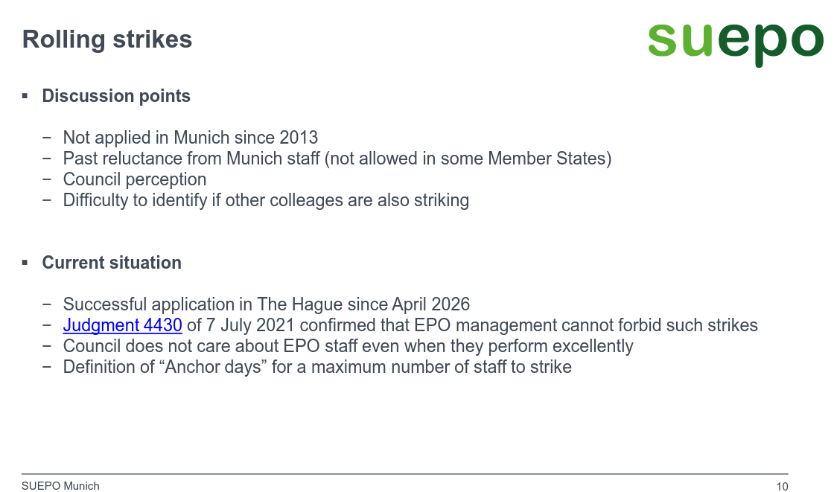
Task: Click the dash before 'Council perception'
Action: [47, 179]
